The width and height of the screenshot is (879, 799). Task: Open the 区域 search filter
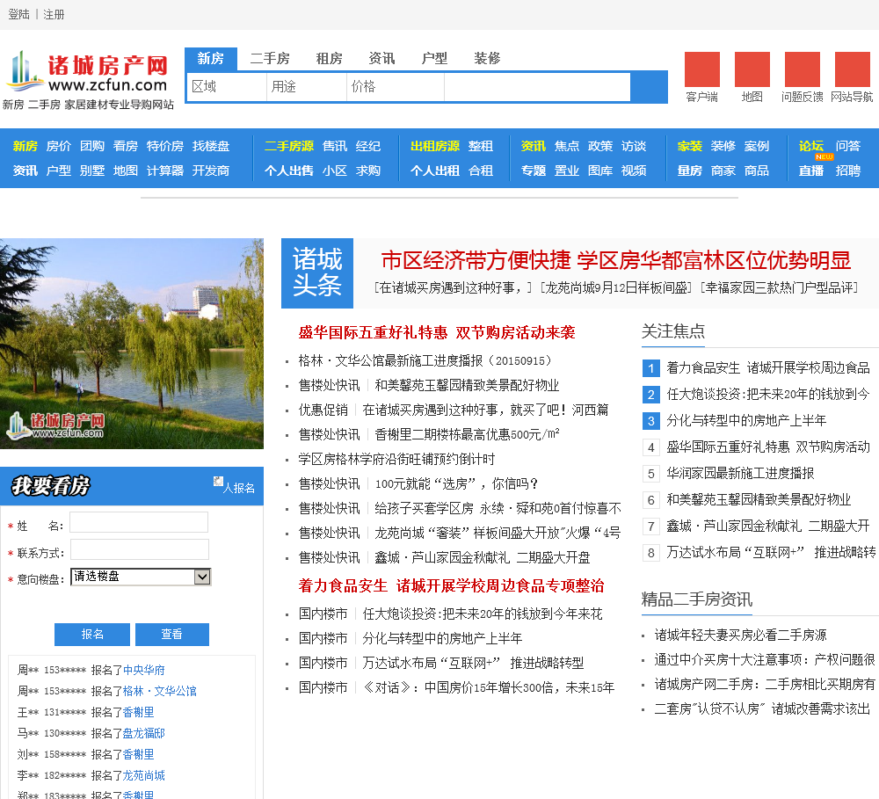[227, 86]
